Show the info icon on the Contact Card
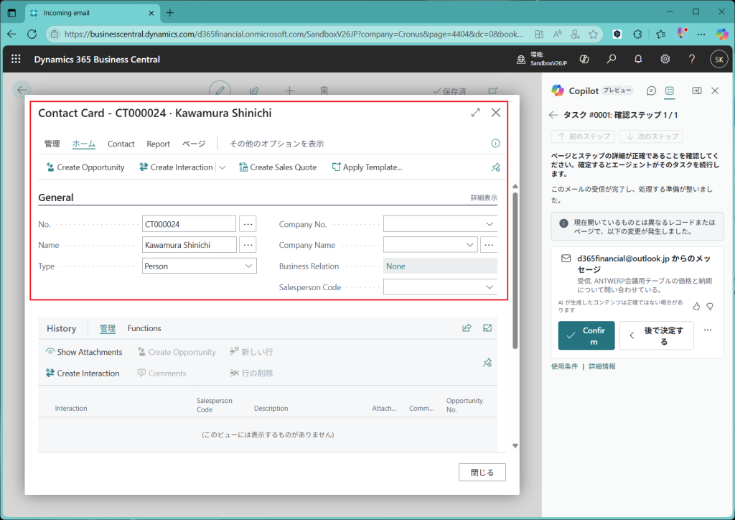This screenshot has width=735, height=520. point(495,144)
